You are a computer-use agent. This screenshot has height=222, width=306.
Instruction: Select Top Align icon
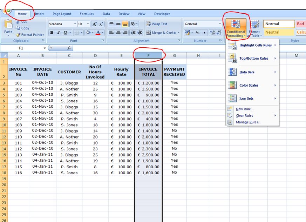click(111, 24)
